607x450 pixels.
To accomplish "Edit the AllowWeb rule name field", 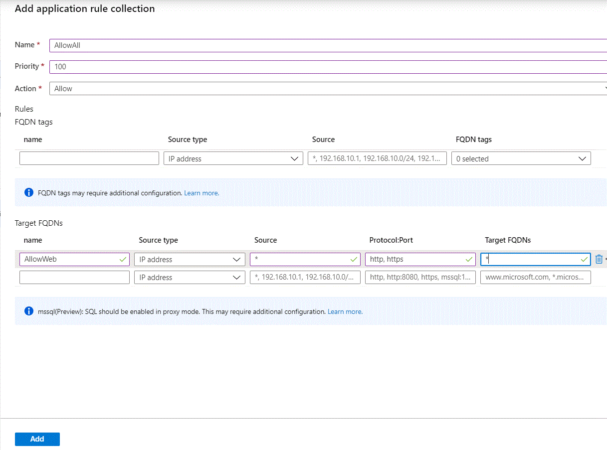I will (x=70, y=260).
